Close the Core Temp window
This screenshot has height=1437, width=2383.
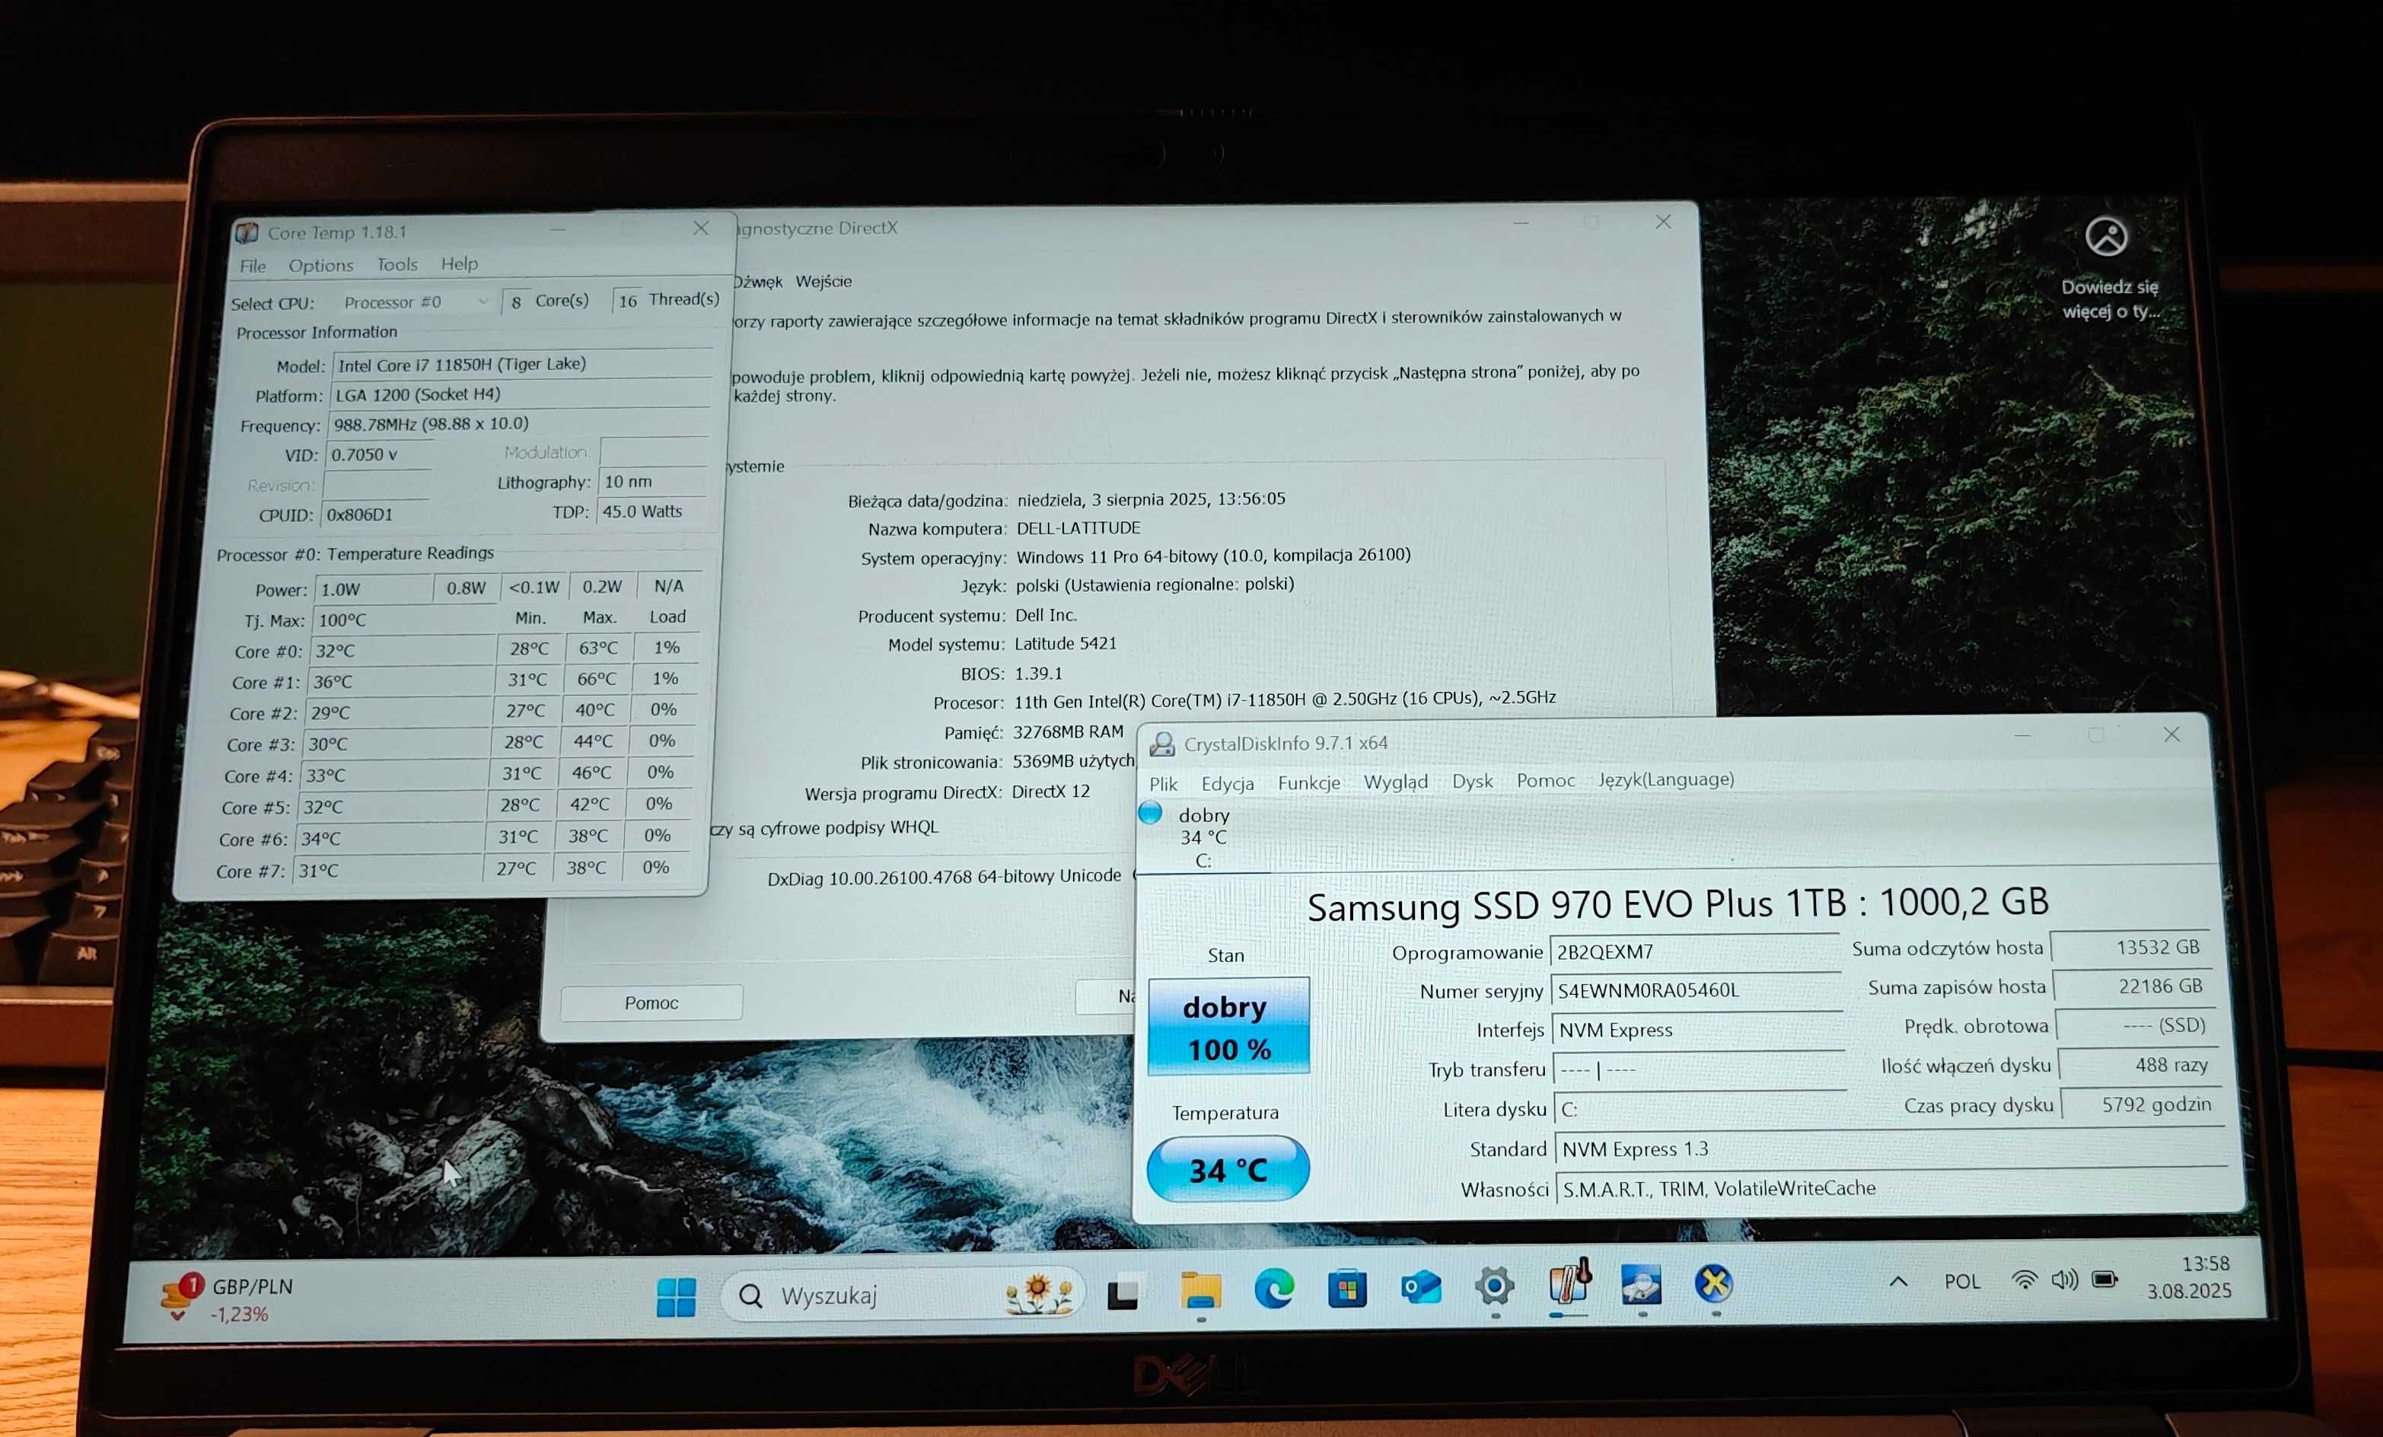[x=701, y=228]
